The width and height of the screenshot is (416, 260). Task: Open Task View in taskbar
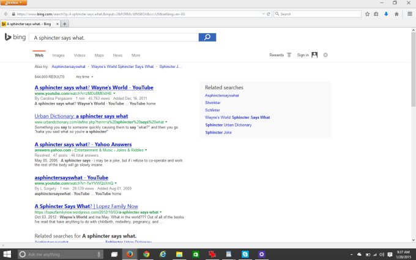coord(114,254)
